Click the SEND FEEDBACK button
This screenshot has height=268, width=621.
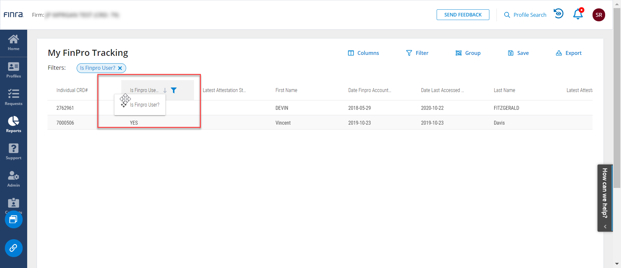[x=463, y=15]
